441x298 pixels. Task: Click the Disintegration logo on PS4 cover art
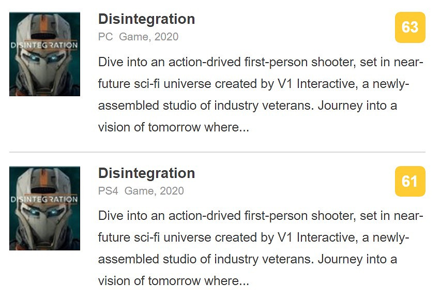[x=44, y=200]
